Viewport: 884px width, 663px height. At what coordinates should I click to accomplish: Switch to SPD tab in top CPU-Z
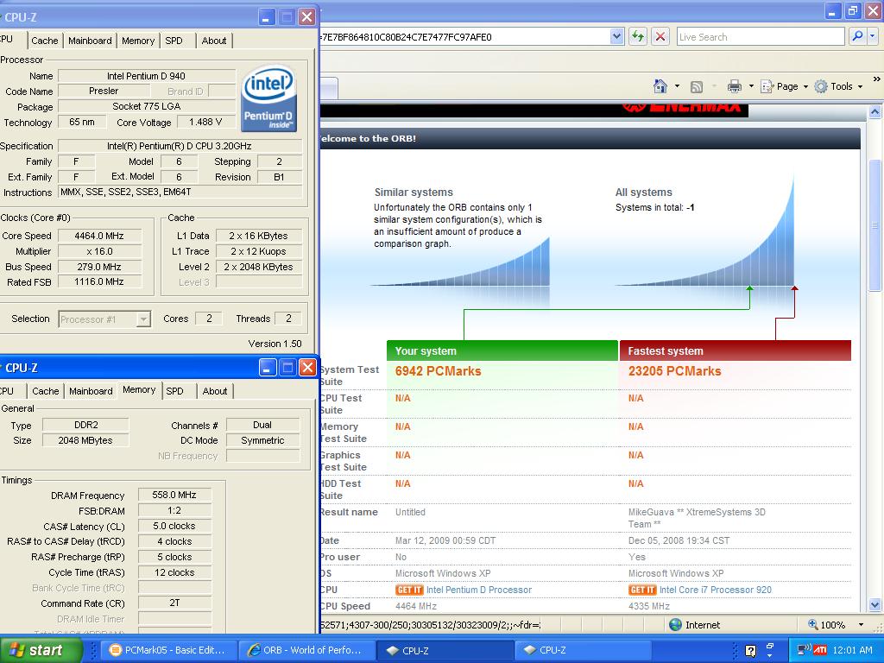pos(174,41)
